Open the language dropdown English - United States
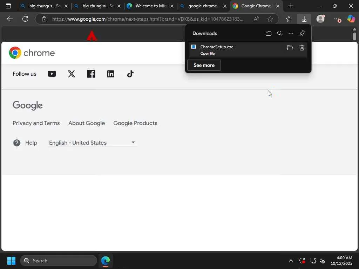359x269 pixels. (92, 143)
